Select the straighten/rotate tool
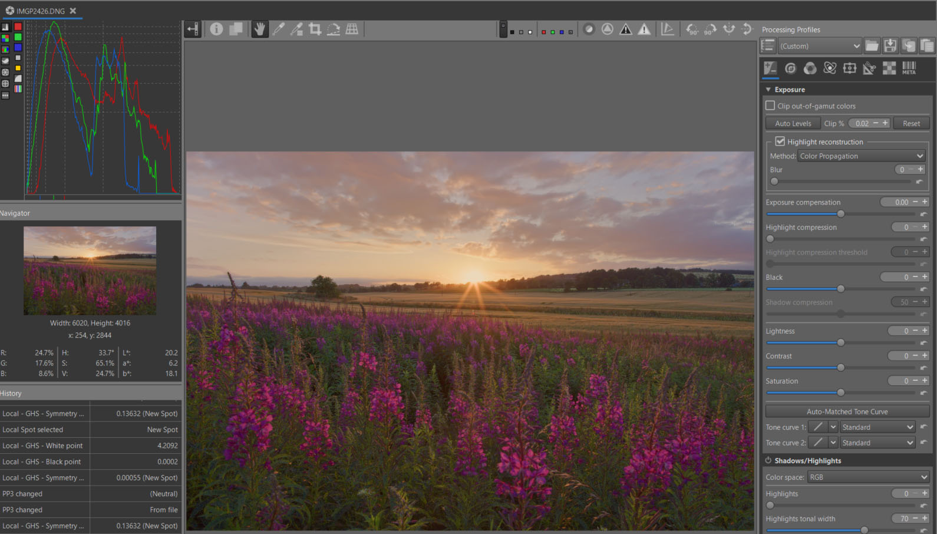 coord(334,29)
